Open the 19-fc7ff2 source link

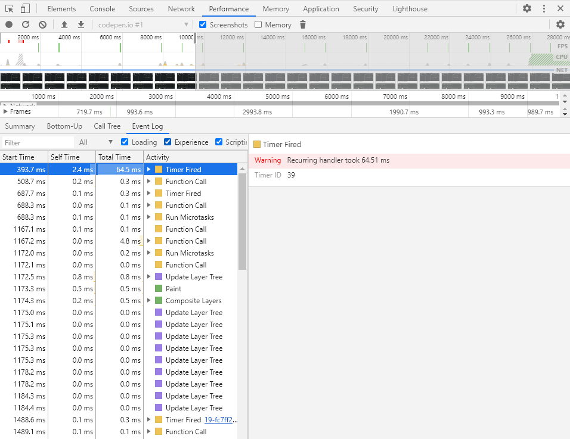click(x=221, y=419)
